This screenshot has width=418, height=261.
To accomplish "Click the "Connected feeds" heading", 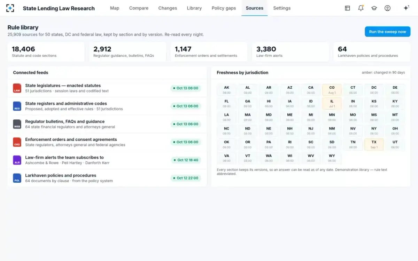I will pos(31,73).
